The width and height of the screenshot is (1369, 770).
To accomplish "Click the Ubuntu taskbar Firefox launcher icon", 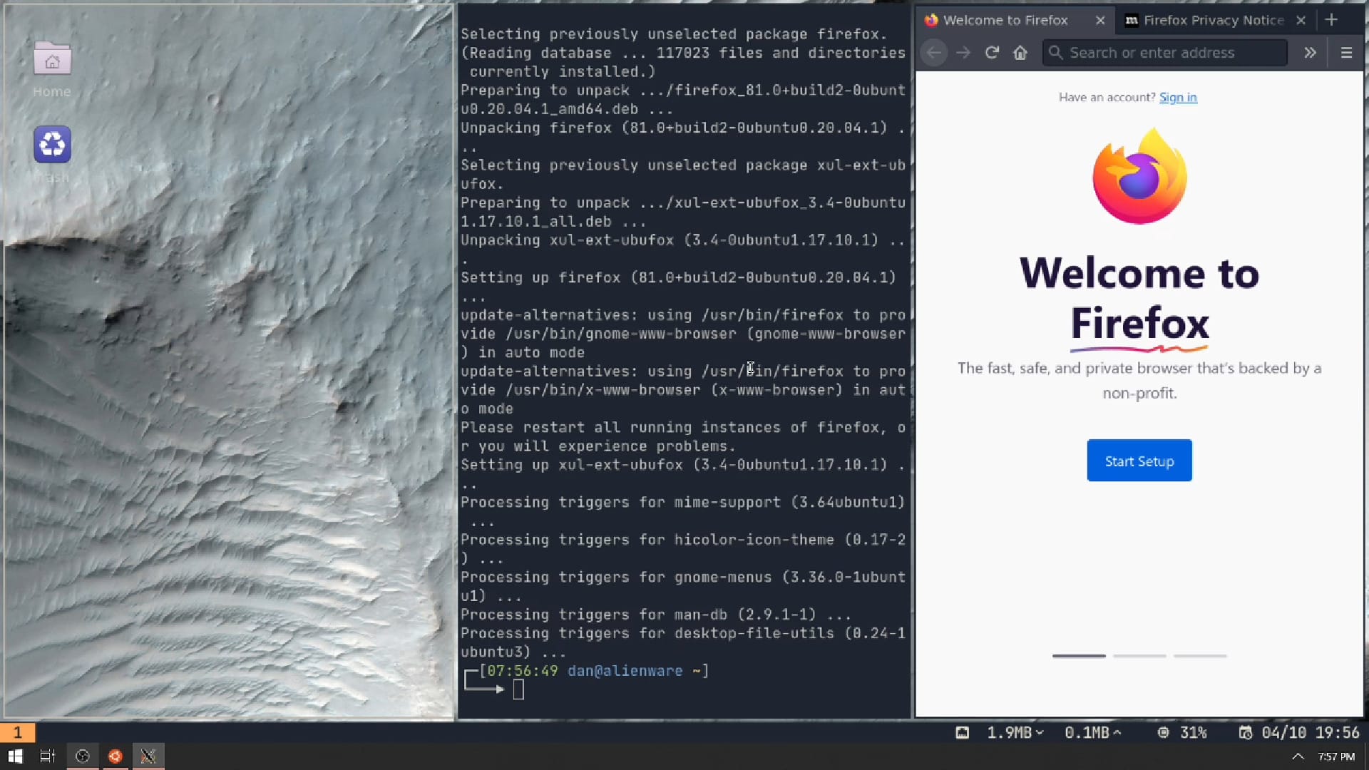I will pos(115,756).
